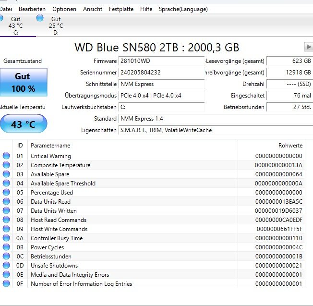Image resolution: width=313 pixels, height=306 pixels.
Task: Click the Gut 100 % health status button
Action: tap(24, 82)
